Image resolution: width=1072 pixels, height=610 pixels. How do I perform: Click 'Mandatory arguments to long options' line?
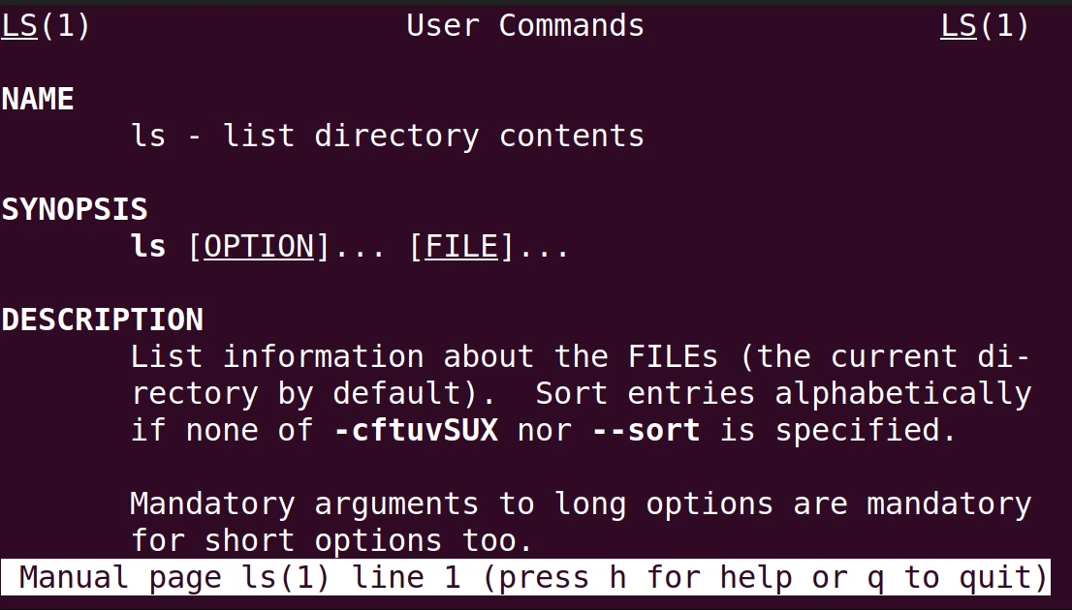[x=452, y=504]
